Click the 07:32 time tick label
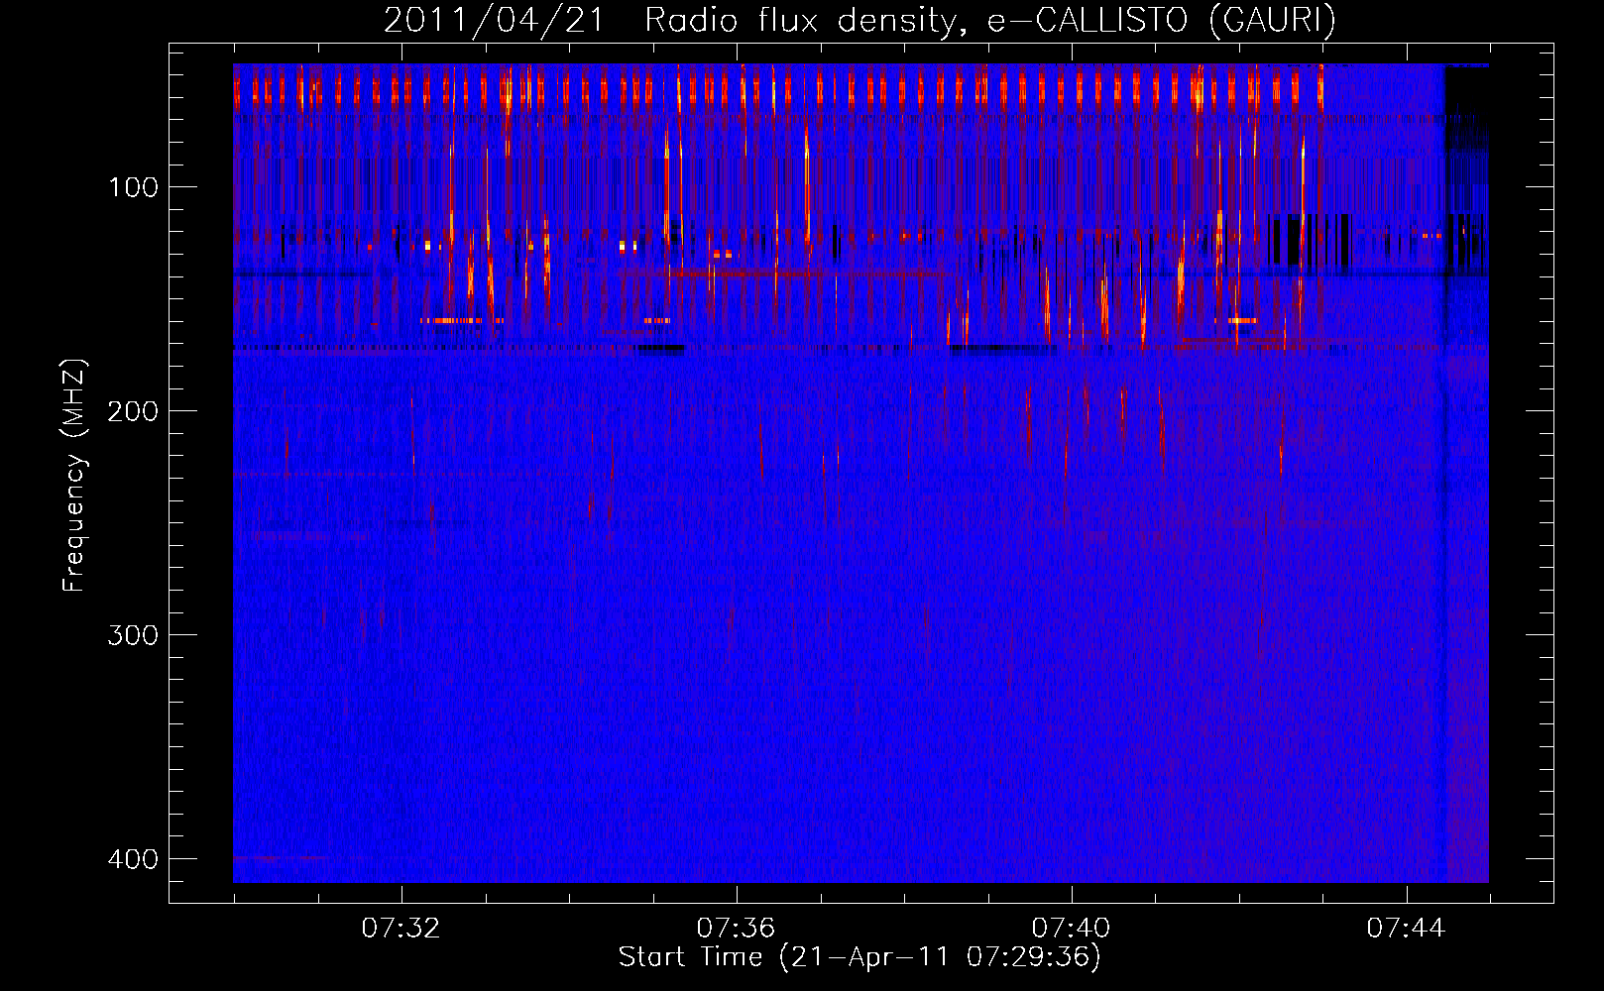This screenshot has width=1604, height=991. tap(401, 929)
